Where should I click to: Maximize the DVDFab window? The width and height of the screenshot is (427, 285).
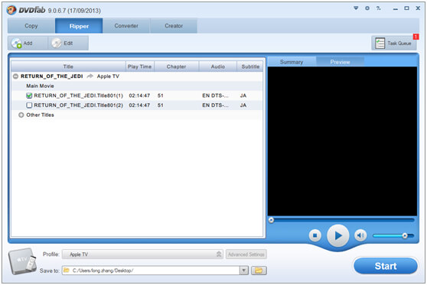pos(406,8)
